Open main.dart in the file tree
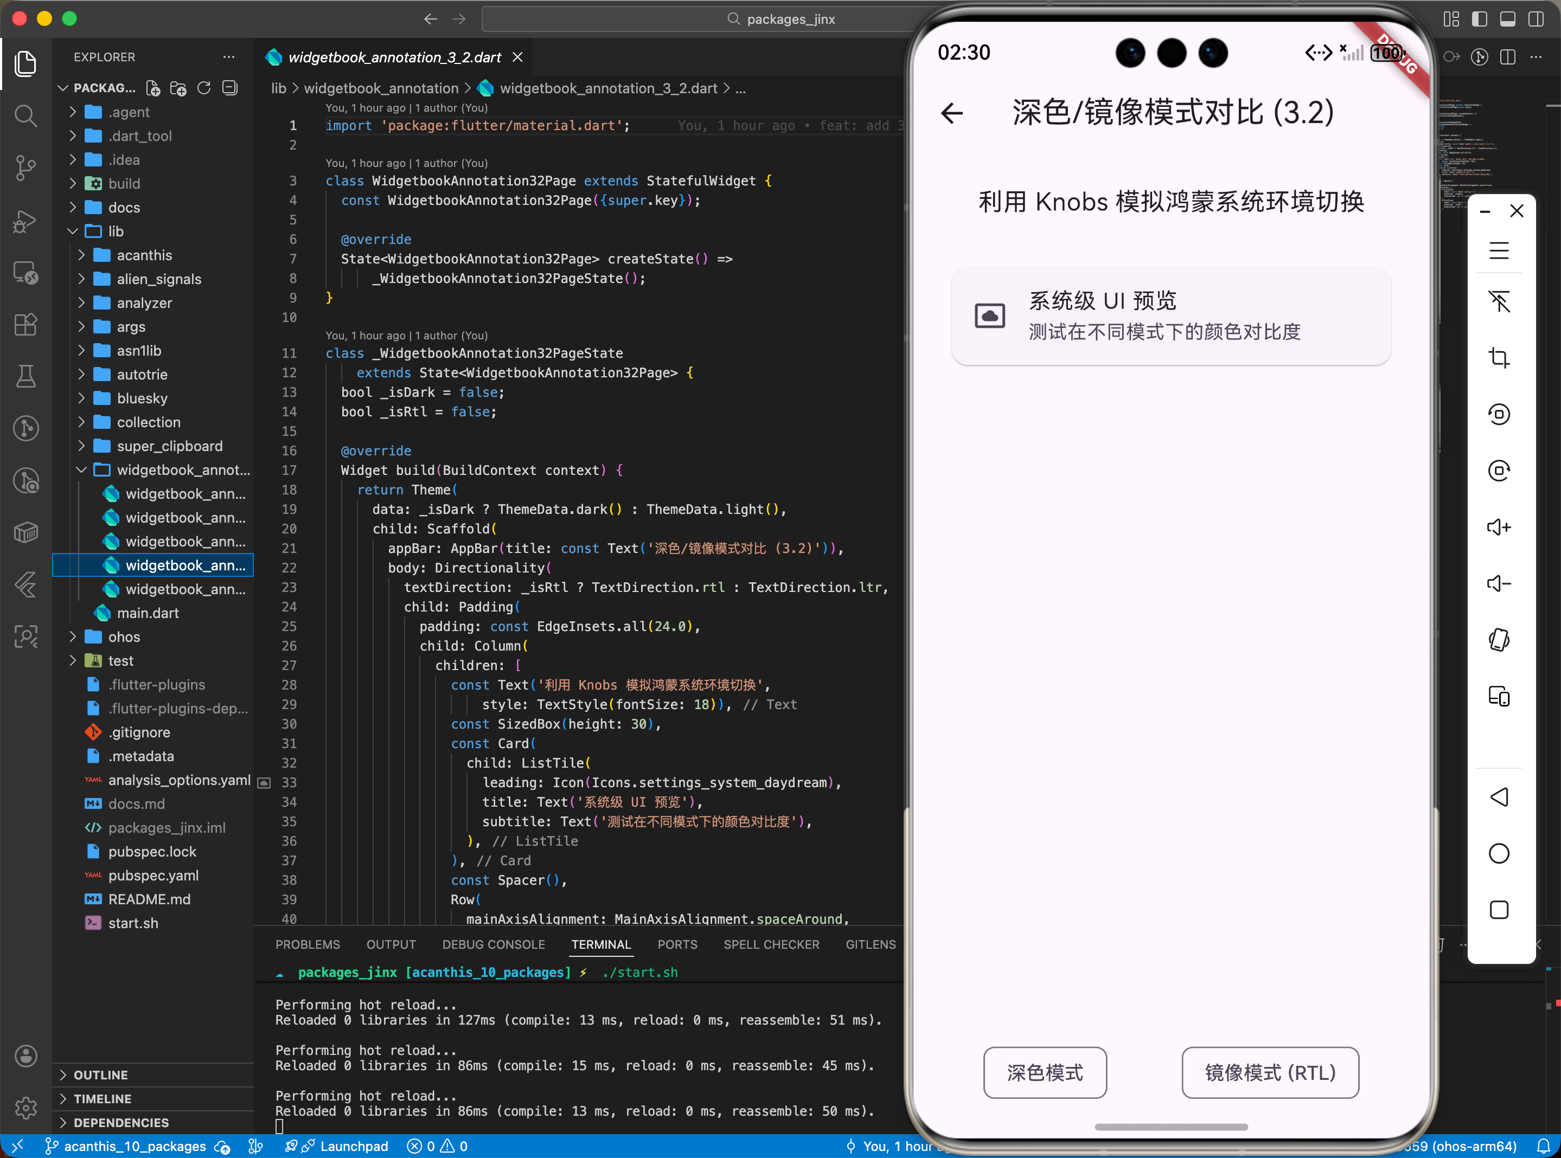The image size is (1561, 1158). pyautogui.click(x=148, y=613)
